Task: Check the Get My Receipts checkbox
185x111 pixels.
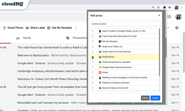Action: (93, 41)
